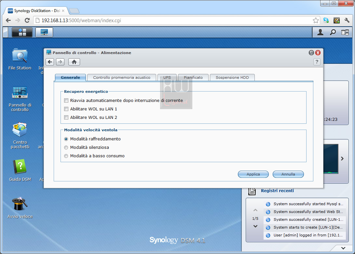
Task: Open the UPS tab
Action: click(167, 78)
